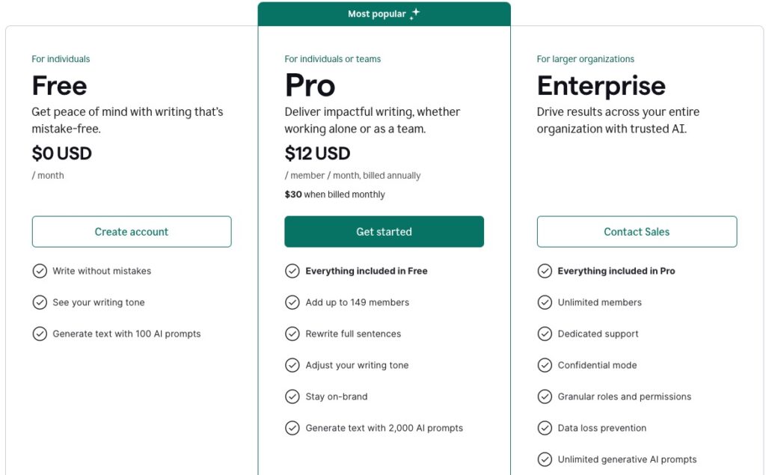Click checkmark icon next to Write without mistakes
This screenshot has height=475, width=766.
(40, 271)
